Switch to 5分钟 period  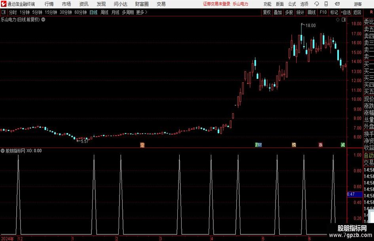point(37,12)
